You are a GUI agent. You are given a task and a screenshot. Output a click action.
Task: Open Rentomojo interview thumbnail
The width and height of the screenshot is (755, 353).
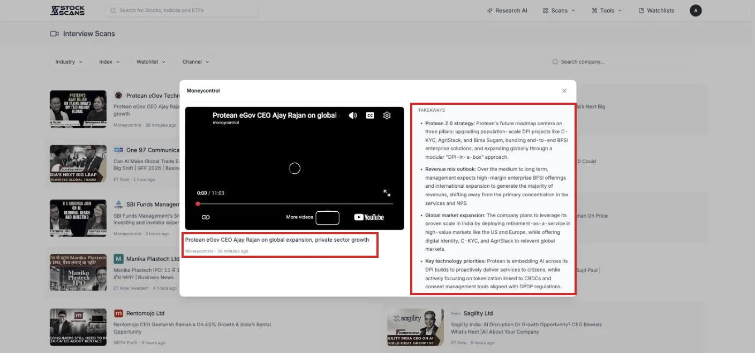click(78, 327)
